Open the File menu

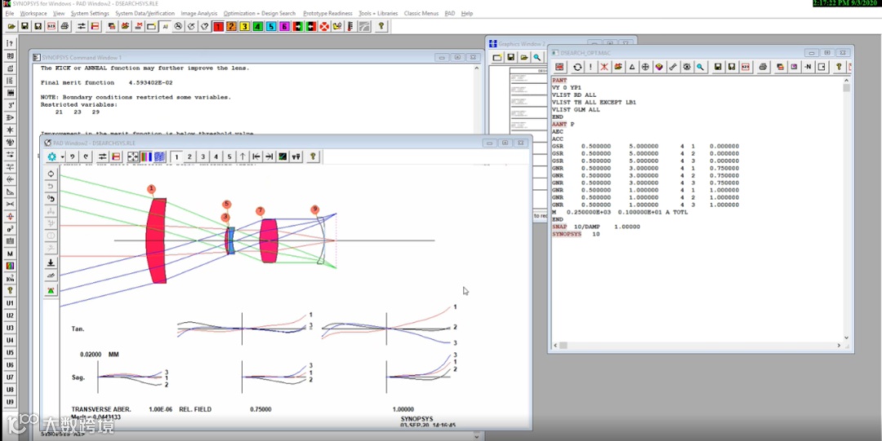[x=10, y=13]
